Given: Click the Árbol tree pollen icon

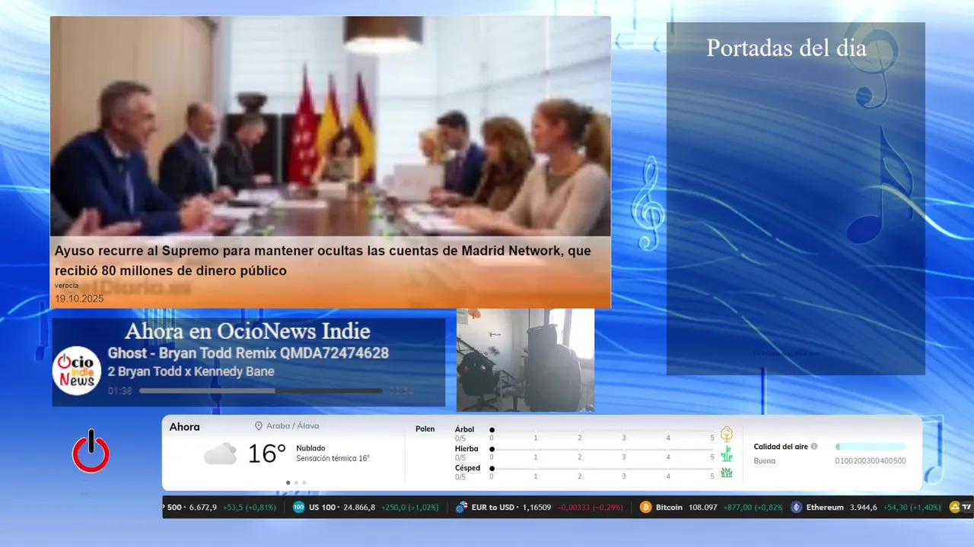Looking at the screenshot, I should point(727,434).
